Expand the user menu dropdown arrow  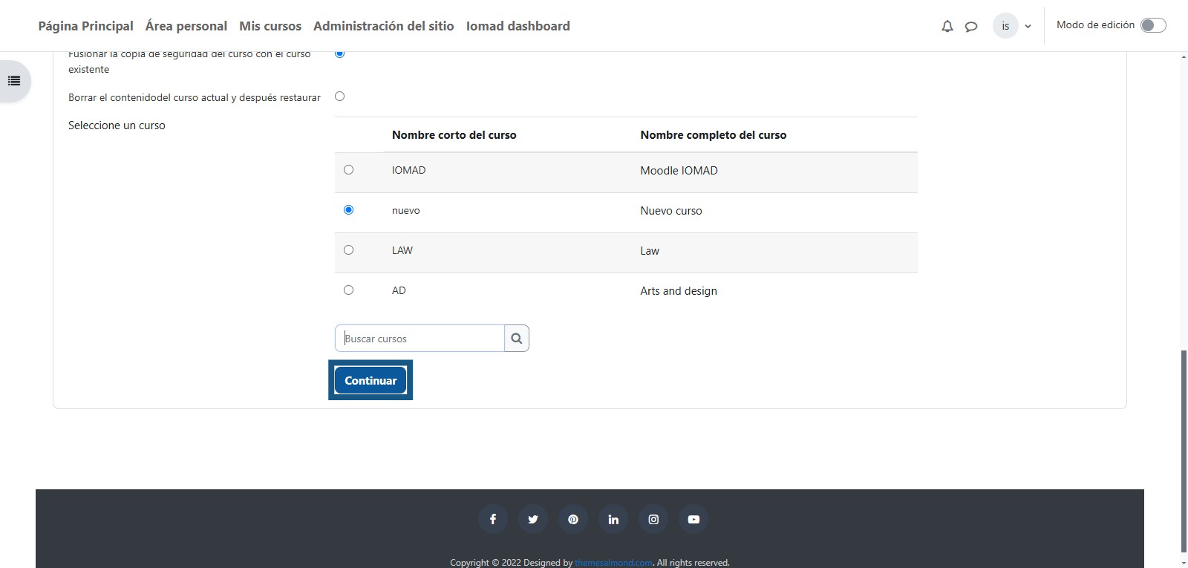[x=1028, y=26]
